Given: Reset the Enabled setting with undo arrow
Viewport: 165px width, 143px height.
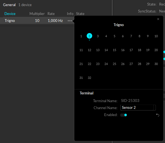Looking at the screenshot, I should click(x=157, y=115).
